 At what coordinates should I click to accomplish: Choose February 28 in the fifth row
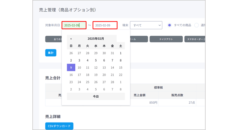(112, 82)
